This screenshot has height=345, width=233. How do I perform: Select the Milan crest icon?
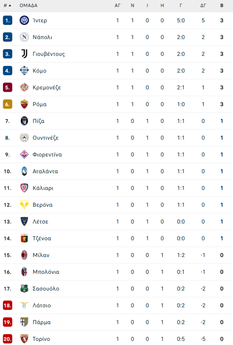(24, 255)
